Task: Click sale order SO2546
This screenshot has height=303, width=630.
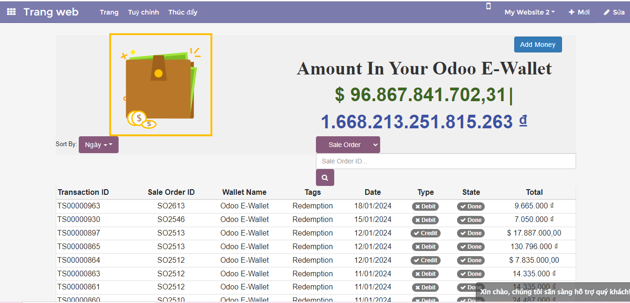Action: tap(171, 219)
